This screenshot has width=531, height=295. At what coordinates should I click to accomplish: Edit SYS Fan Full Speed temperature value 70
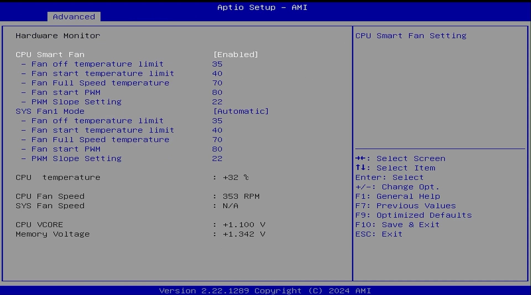pos(217,140)
